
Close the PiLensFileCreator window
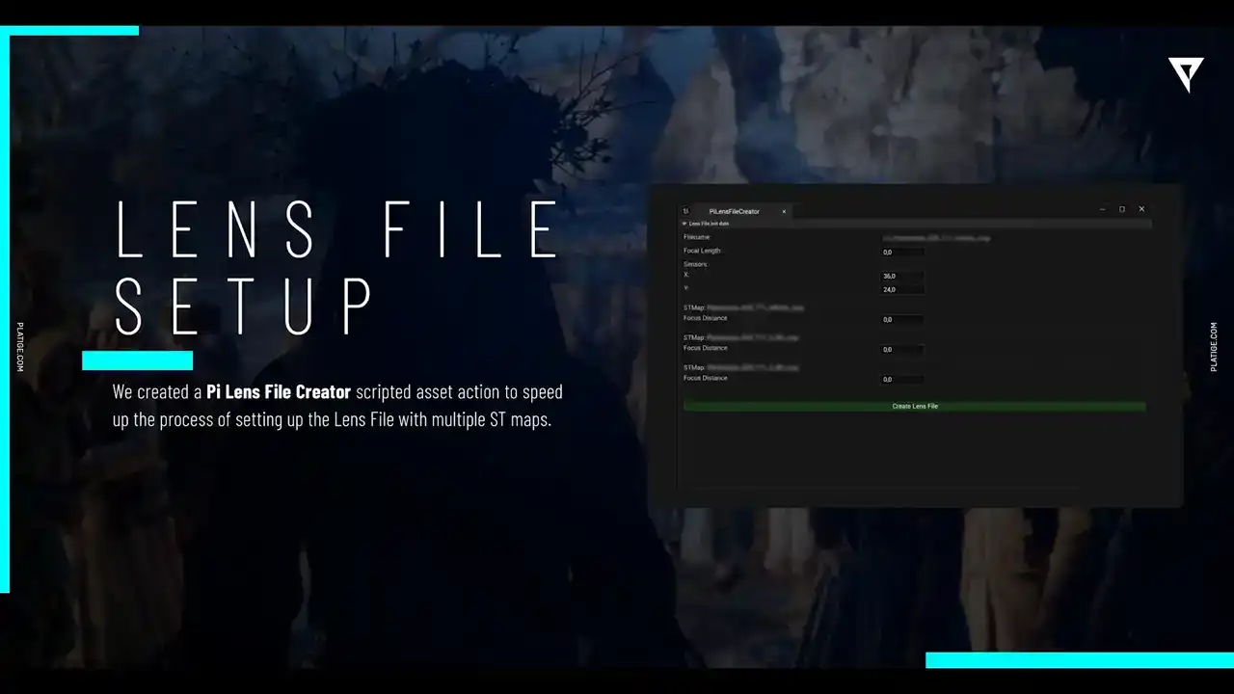coord(1141,209)
